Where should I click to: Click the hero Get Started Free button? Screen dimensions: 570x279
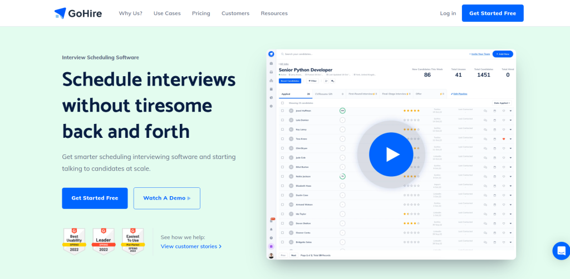[x=95, y=198]
